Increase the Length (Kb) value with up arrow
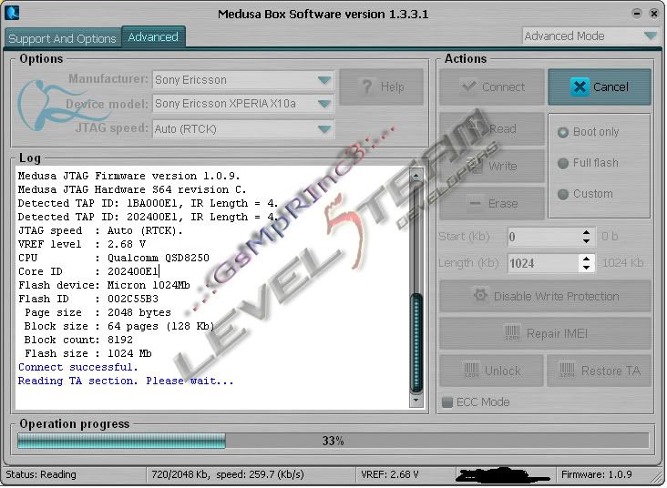This screenshot has height=488, width=667. tap(586, 259)
